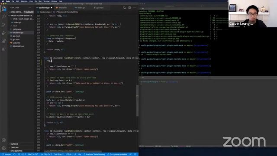
Task: Open the Help menu
Action: coord(61,1)
